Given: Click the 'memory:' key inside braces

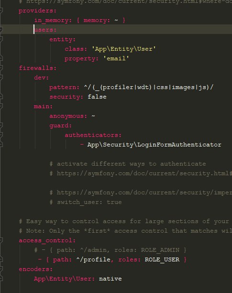Looking at the screenshot, I should click(x=97, y=20).
